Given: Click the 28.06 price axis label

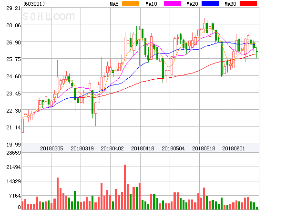Looking at the screenshot, I should pyautogui.click(x=13, y=25).
